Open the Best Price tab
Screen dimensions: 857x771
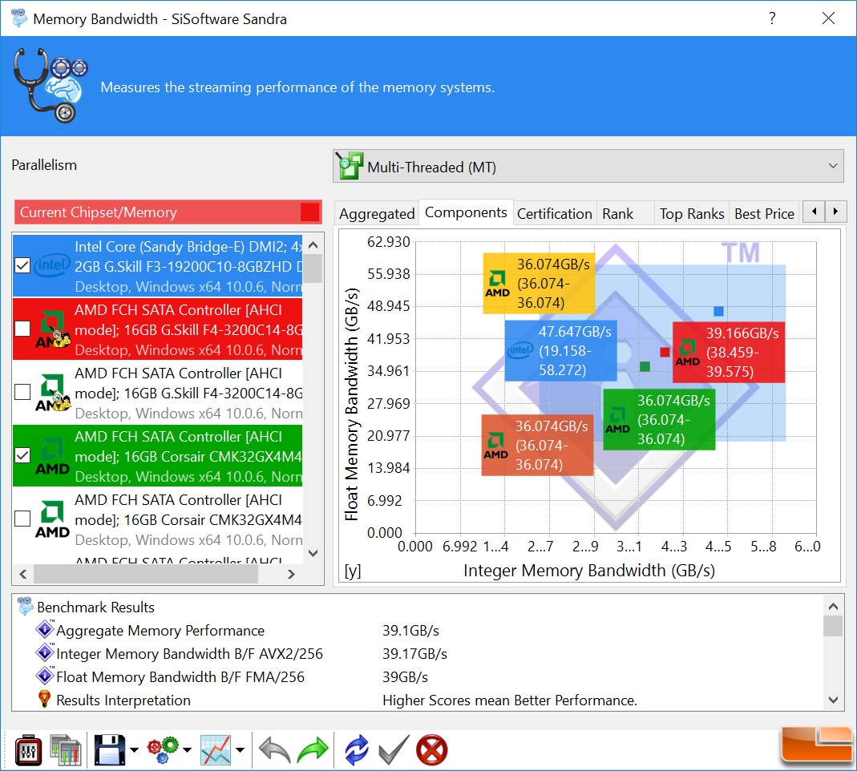tap(764, 214)
